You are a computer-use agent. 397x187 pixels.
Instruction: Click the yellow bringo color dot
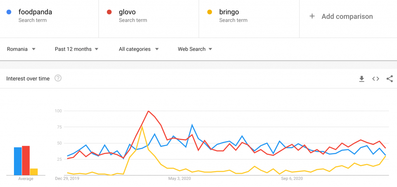coord(210,12)
